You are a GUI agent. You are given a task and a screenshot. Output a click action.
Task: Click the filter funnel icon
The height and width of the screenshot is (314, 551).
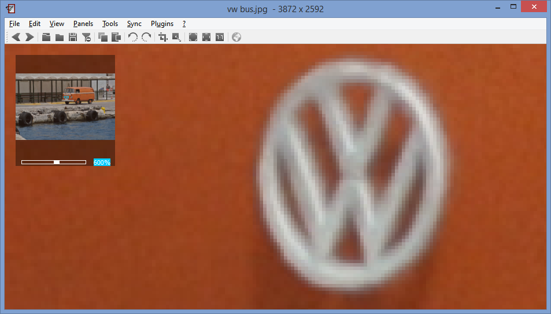pos(86,37)
